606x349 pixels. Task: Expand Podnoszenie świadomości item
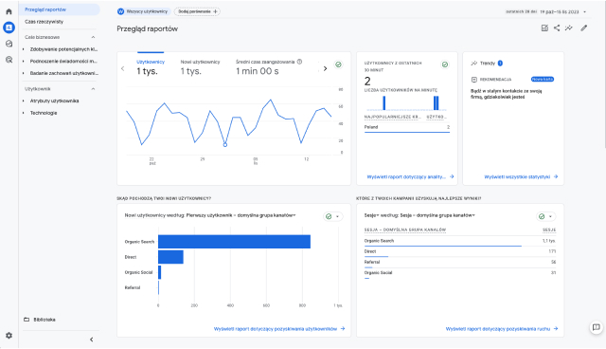click(x=24, y=61)
